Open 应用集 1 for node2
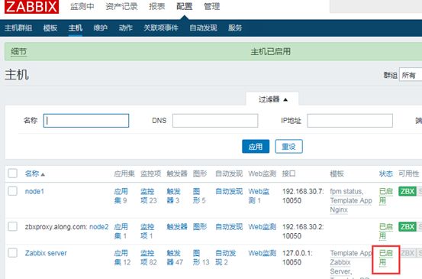The height and width of the screenshot is (279, 422). (121, 231)
